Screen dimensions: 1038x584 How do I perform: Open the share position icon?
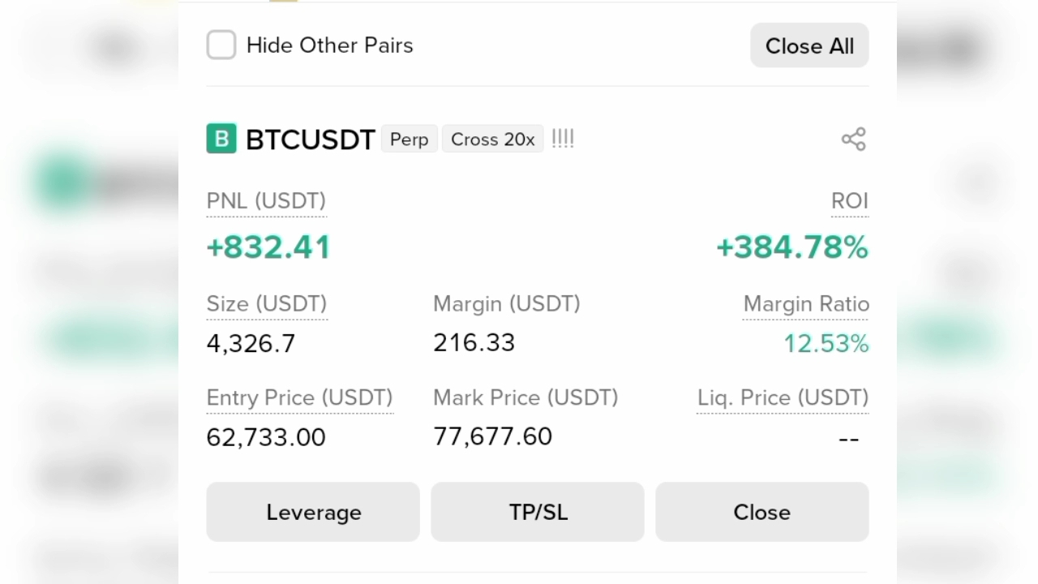[x=854, y=139]
